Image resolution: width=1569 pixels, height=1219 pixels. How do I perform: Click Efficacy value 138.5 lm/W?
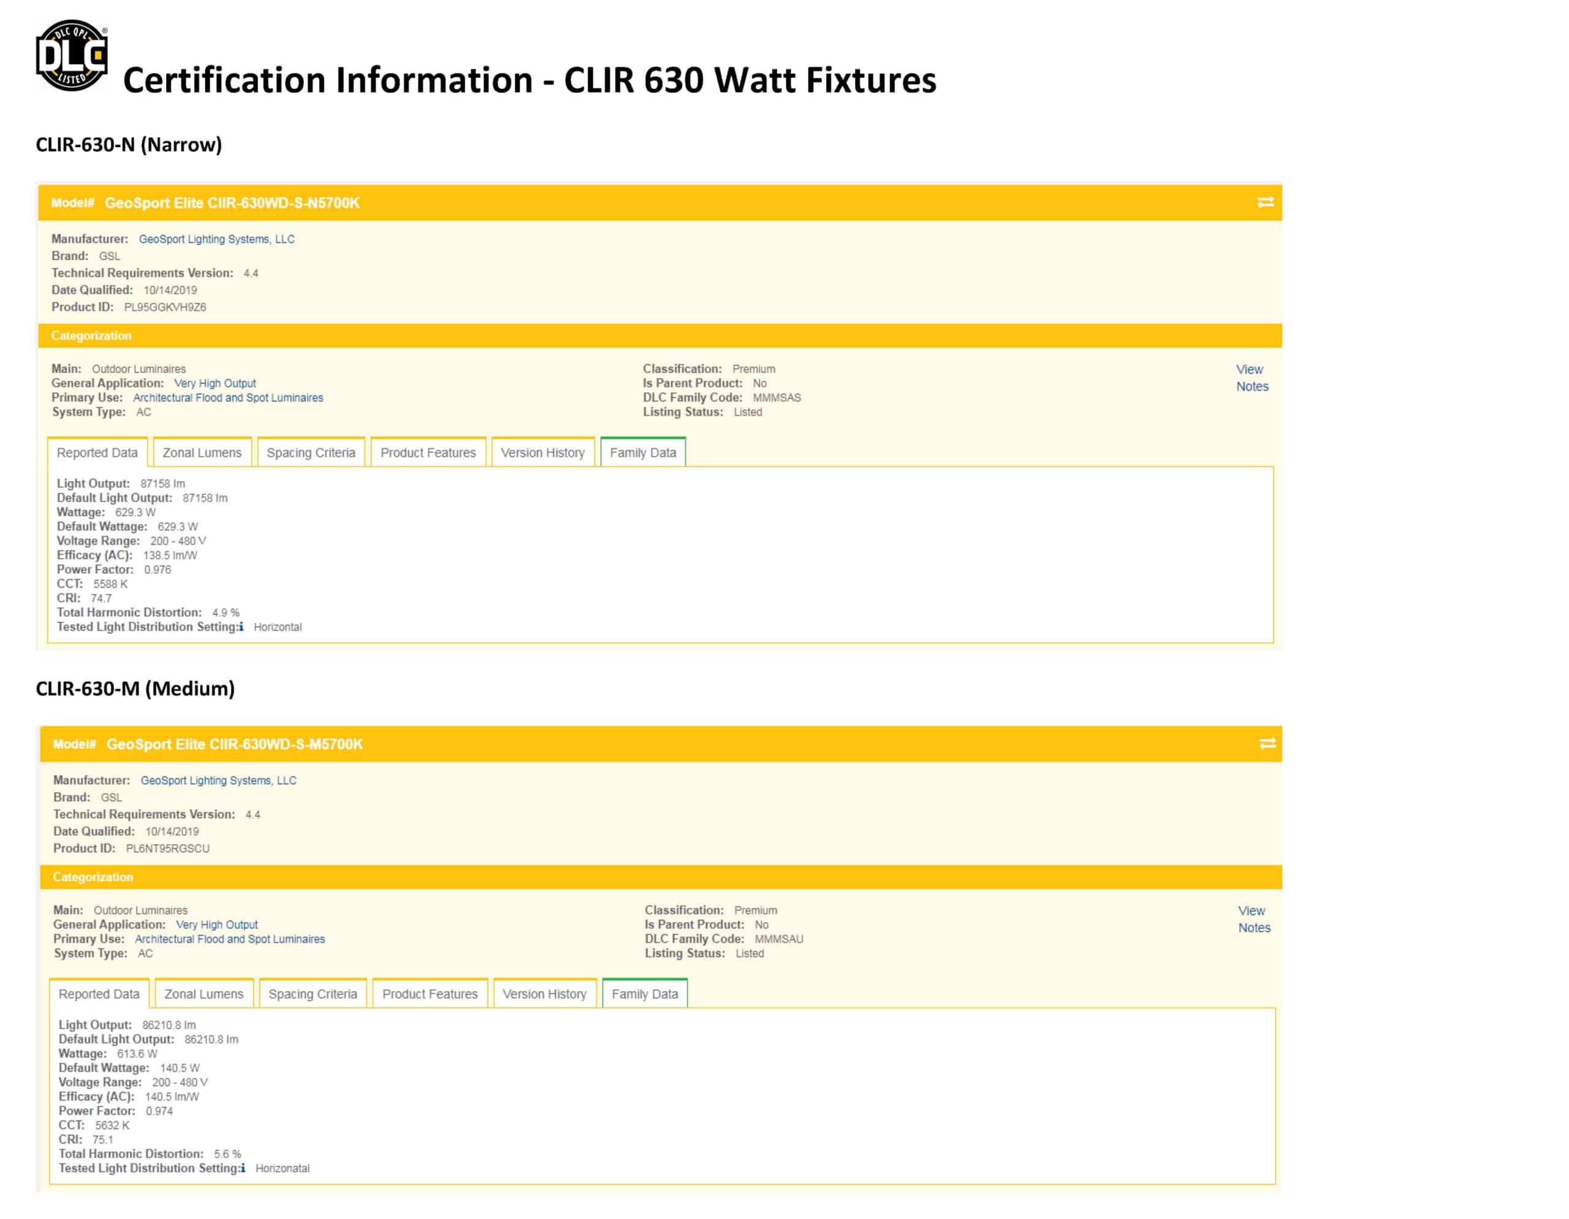coord(170,556)
